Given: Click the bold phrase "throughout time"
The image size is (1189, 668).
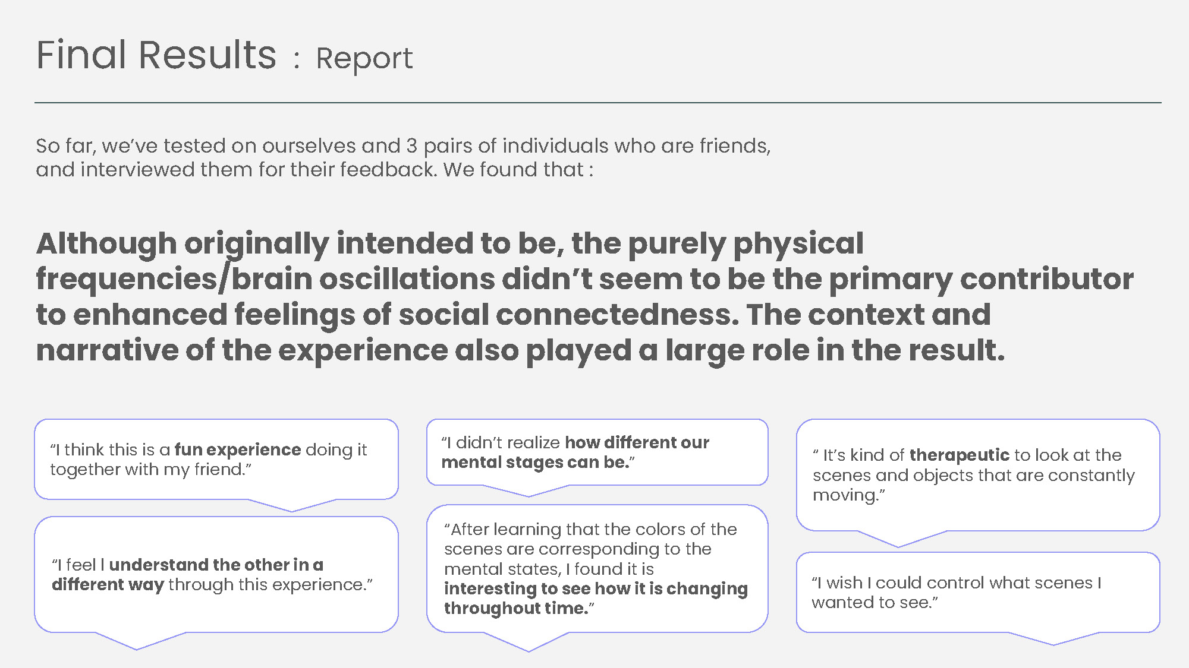Looking at the screenshot, I should point(516,608).
